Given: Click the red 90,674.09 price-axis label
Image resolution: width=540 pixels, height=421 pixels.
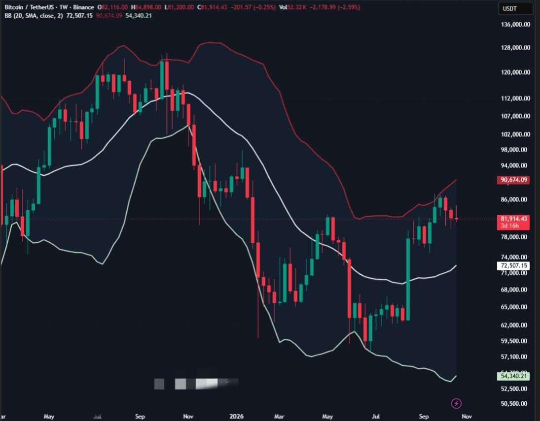Looking at the screenshot, I should click(513, 180).
